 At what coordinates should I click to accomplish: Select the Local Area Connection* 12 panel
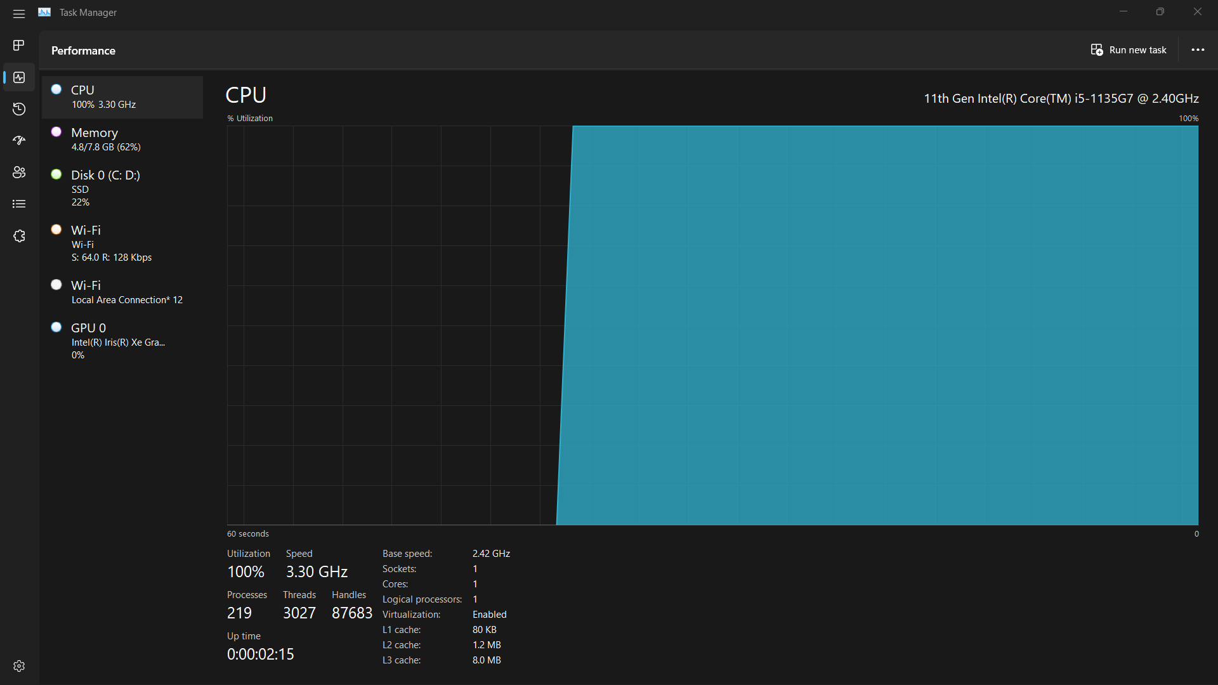point(122,291)
